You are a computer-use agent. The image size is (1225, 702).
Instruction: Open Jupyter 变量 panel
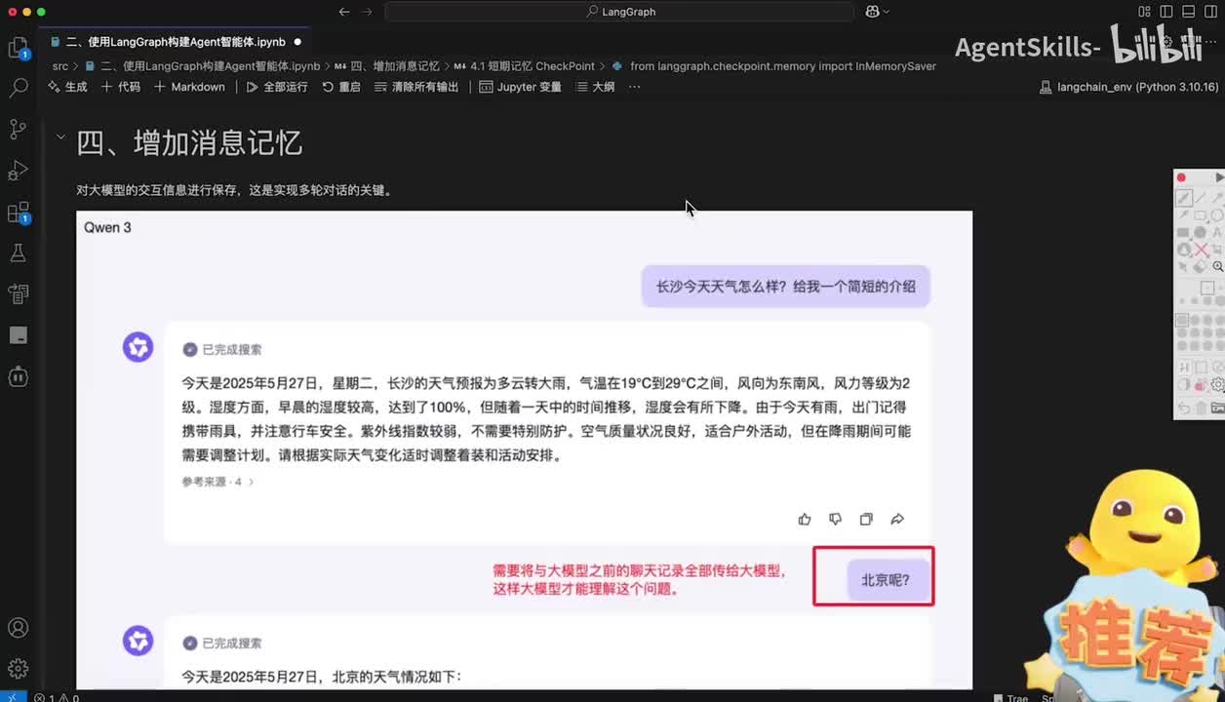tap(521, 87)
